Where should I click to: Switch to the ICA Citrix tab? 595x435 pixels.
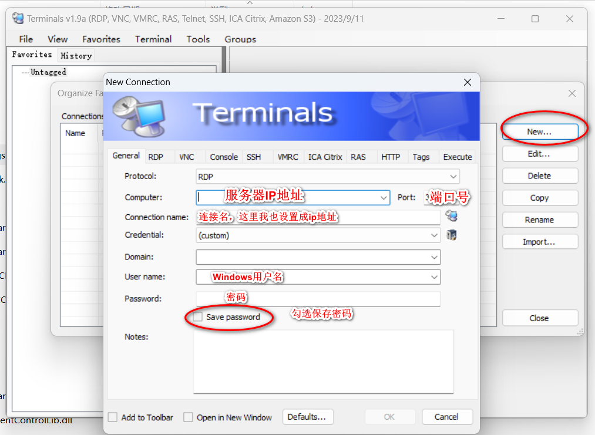325,157
